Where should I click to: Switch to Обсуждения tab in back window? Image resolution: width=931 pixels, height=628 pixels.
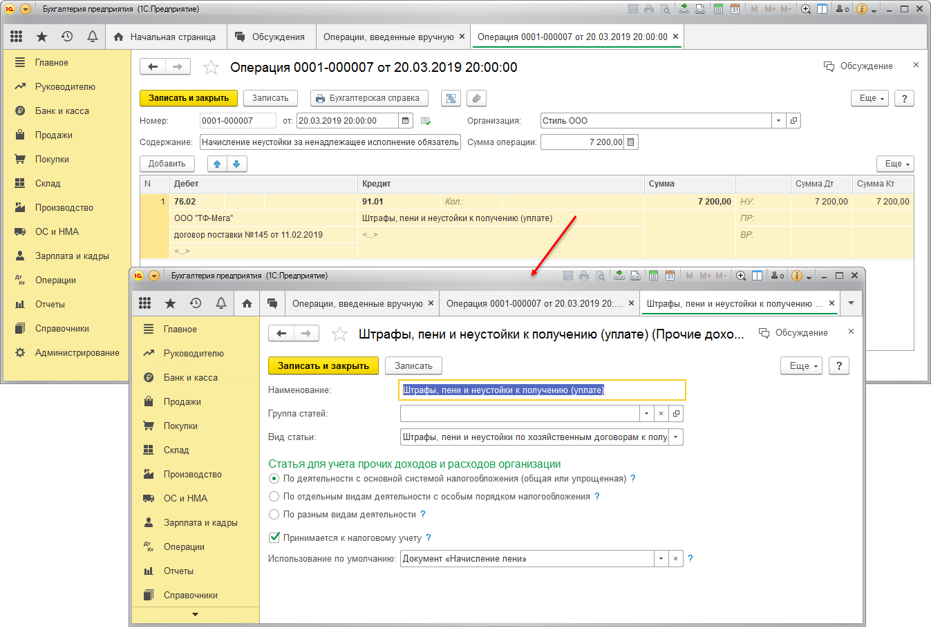click(270, 37)
